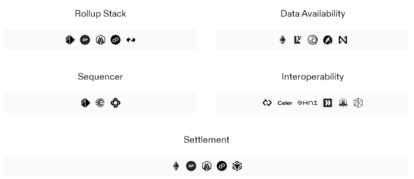Select the Arbitrum icon in Rollup Stack
The image size is (414, 179).
click(100, 40)
